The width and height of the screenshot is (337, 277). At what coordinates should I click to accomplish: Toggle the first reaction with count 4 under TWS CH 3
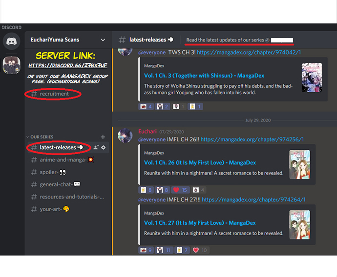(147, 106)
